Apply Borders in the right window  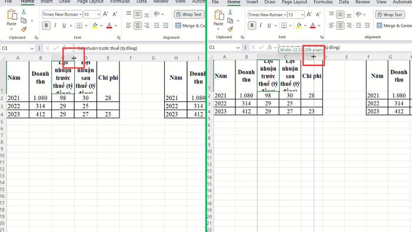pos(284,25)
